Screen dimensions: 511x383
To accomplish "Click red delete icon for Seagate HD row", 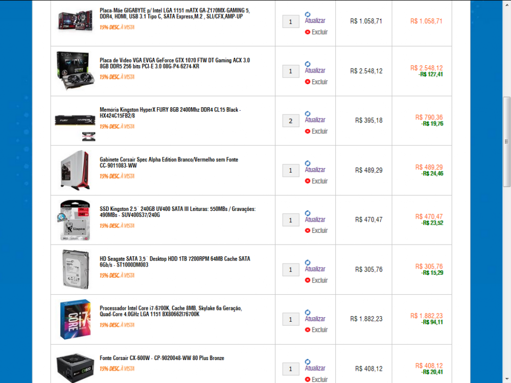I will point(307,280).
